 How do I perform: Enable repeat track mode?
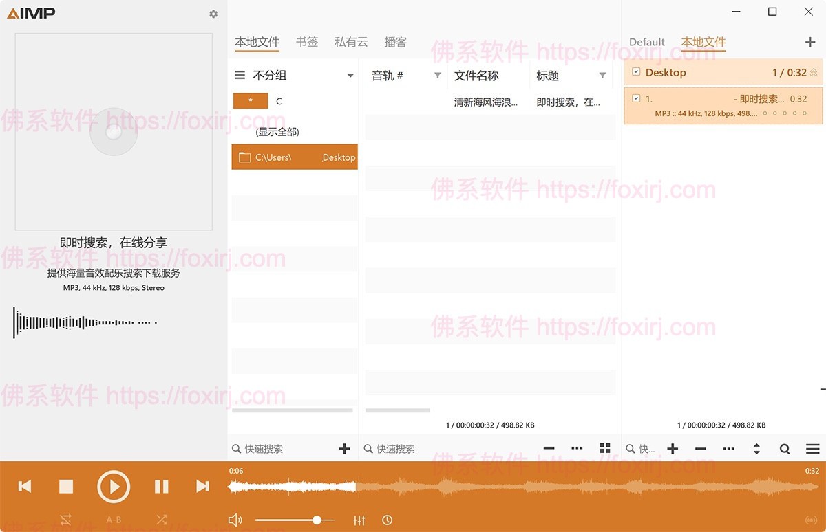coord(65,520)
